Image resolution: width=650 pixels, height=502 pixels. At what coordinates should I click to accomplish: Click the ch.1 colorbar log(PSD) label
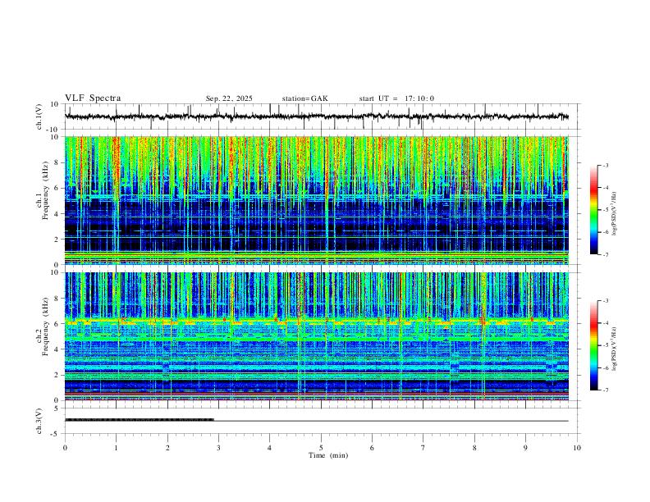click(x=614, y=213)
